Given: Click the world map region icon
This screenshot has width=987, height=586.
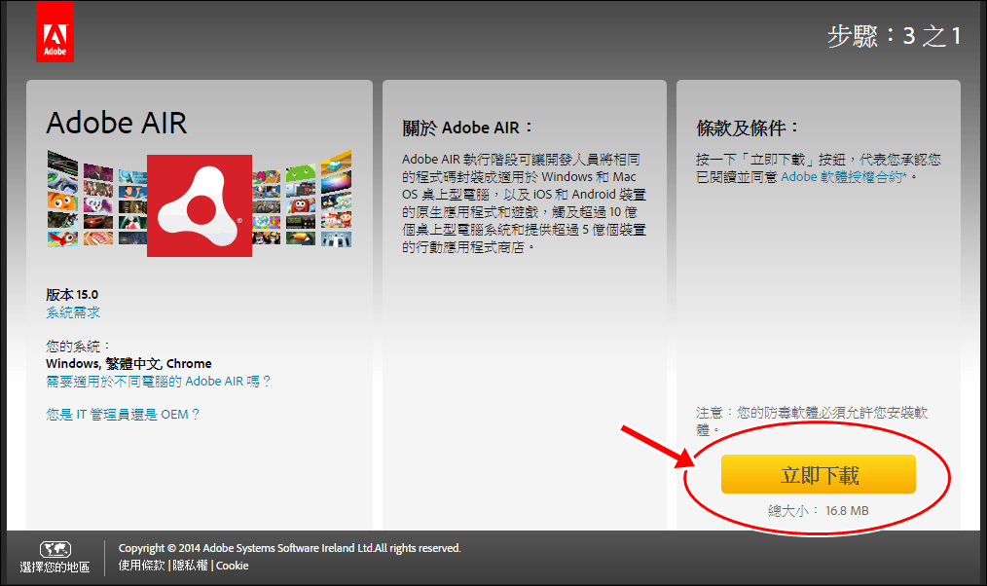Looking at the screenshot, I should coord(55,549).
